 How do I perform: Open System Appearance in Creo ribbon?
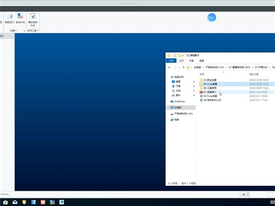[x=20, y=18]
